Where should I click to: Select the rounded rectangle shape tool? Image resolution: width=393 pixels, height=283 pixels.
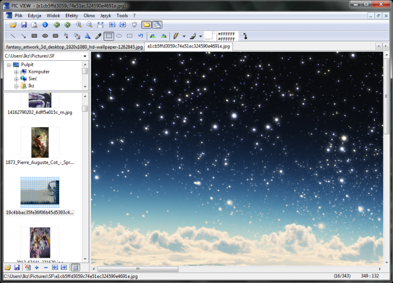click(56, 36)
